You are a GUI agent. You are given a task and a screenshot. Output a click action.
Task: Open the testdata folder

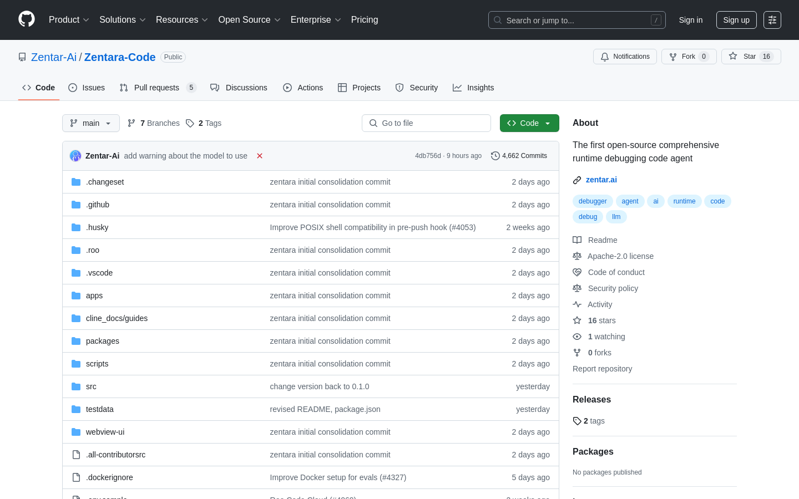[x=100, y=409]
